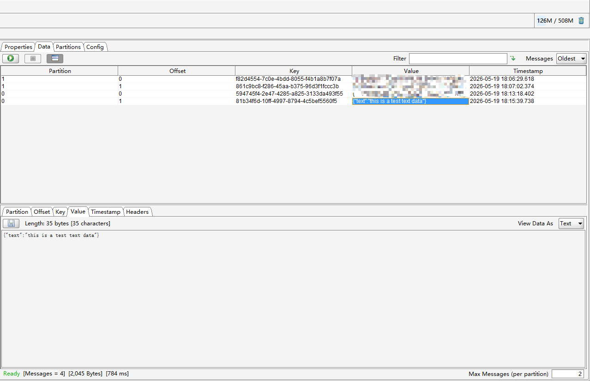Show the Partition detail tab
The height and width of the screenshot is (381, 590).
tap(17, 212)
